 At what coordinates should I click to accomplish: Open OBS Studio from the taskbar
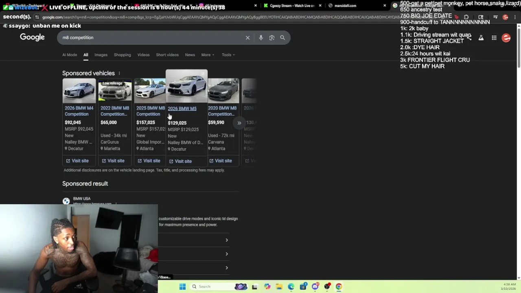click(327, 286)
